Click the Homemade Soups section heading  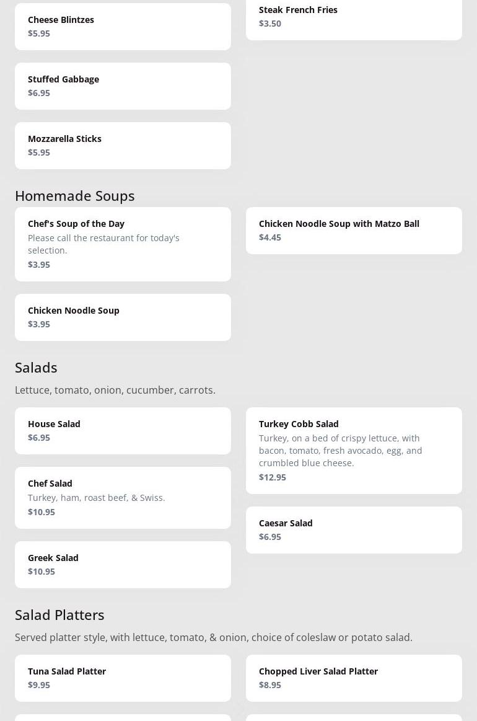(x=75, y=195)
